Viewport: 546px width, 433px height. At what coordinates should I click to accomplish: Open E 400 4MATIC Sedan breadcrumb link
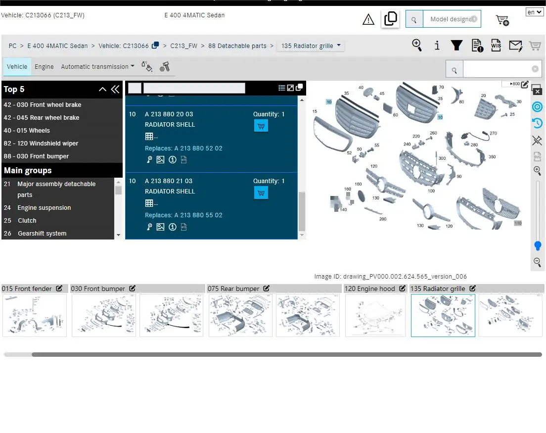tap(57, 46)
